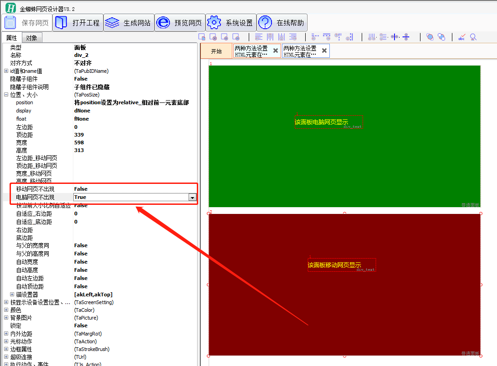This screenshot has width=497, height=366.
Task: Click the 锁定 False value
Action: [81, 325]
